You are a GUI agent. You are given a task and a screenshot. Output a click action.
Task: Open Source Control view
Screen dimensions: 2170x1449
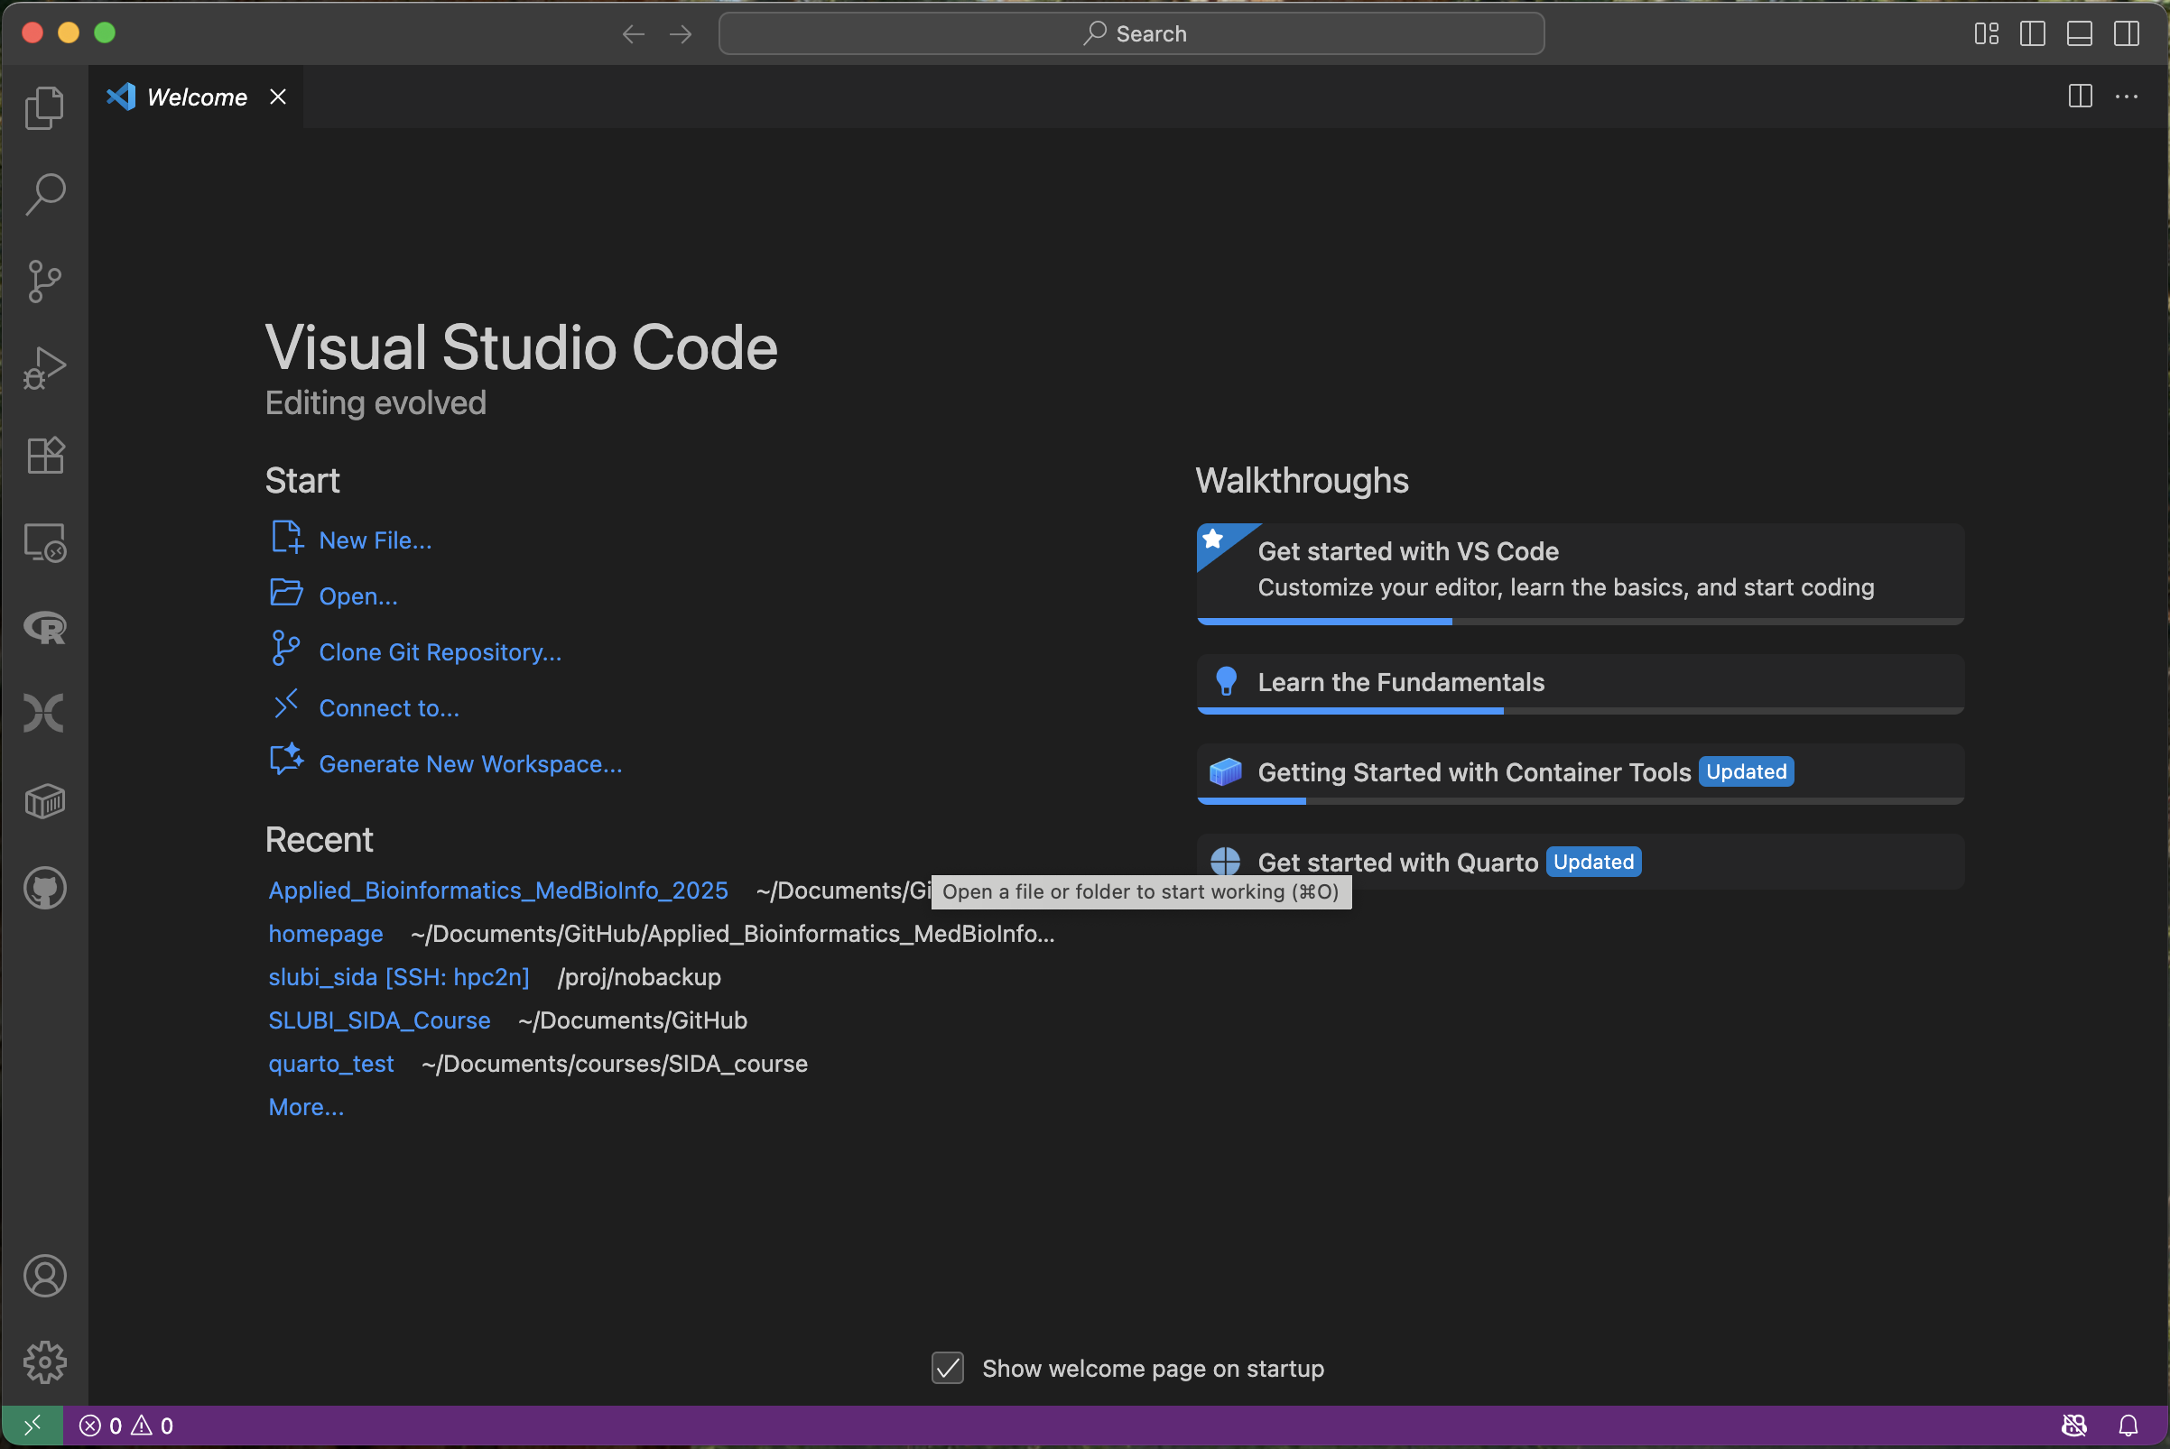click(44, 281)
